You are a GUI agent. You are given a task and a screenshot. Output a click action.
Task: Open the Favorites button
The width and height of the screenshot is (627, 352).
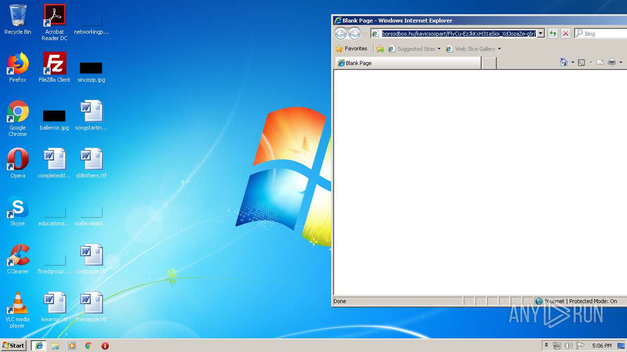point(351,49)
